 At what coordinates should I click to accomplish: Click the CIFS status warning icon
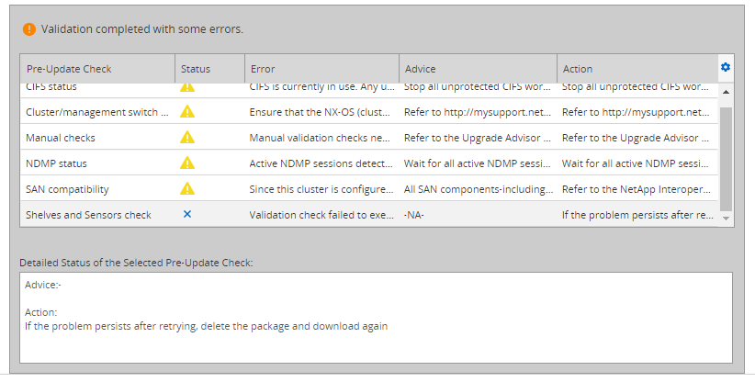point(187,86)
